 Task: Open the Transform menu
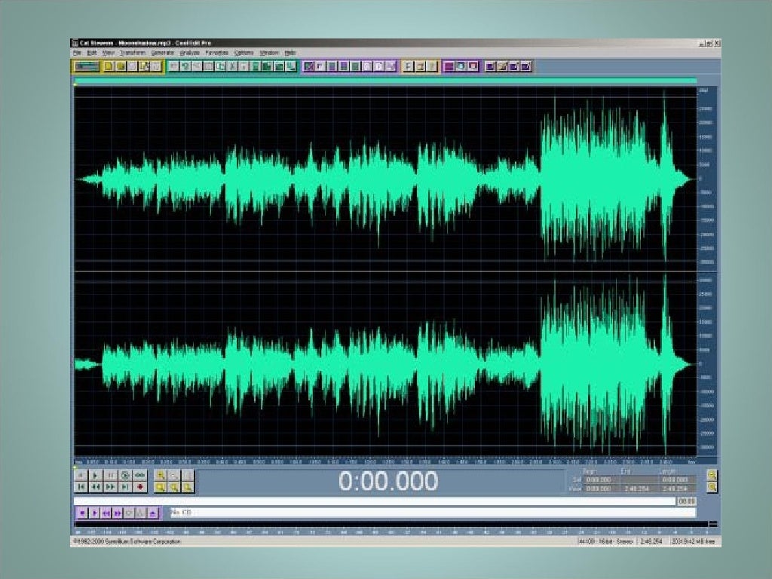pos(133,53)
